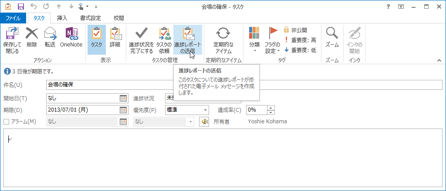Viewport: 446px width, 191px height.
Task: Delete the task with 削除 icon
Action: pos(32,37)
